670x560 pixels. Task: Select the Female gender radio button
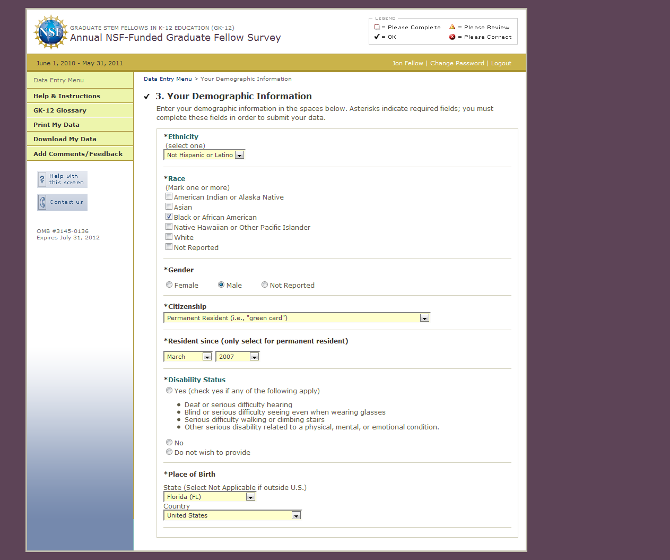pyautogui.click(x=169, y=285)
